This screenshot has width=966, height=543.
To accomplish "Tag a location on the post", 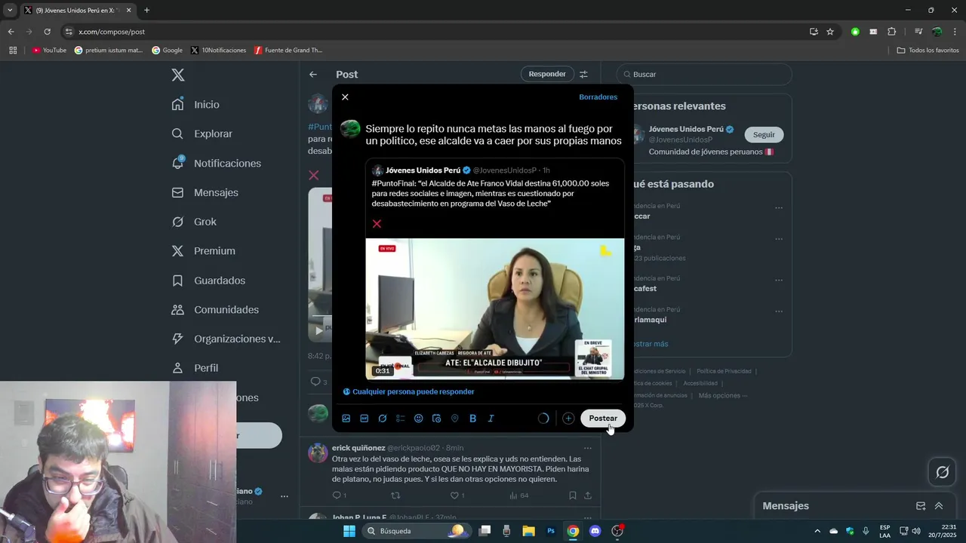I will 455,419.
